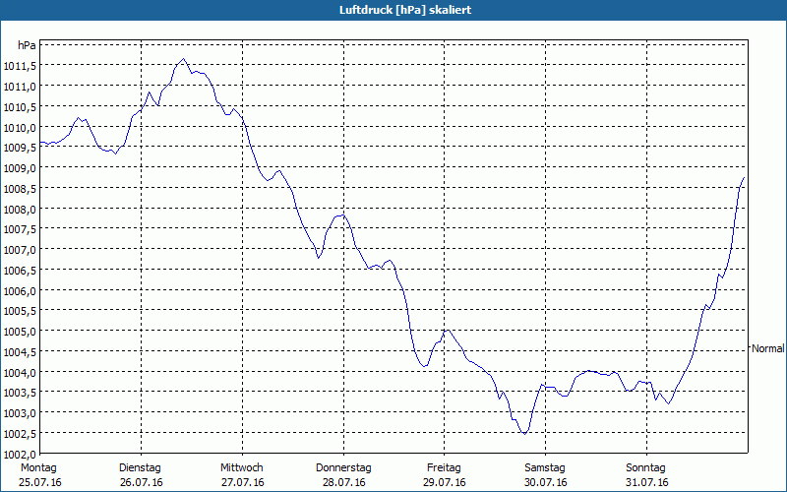Select the Freitag day label

click(445, 468)
